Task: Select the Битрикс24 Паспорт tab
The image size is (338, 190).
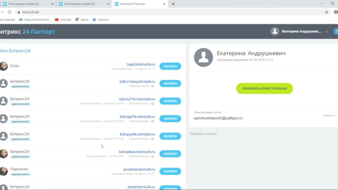Action: [x=140, y=4]
